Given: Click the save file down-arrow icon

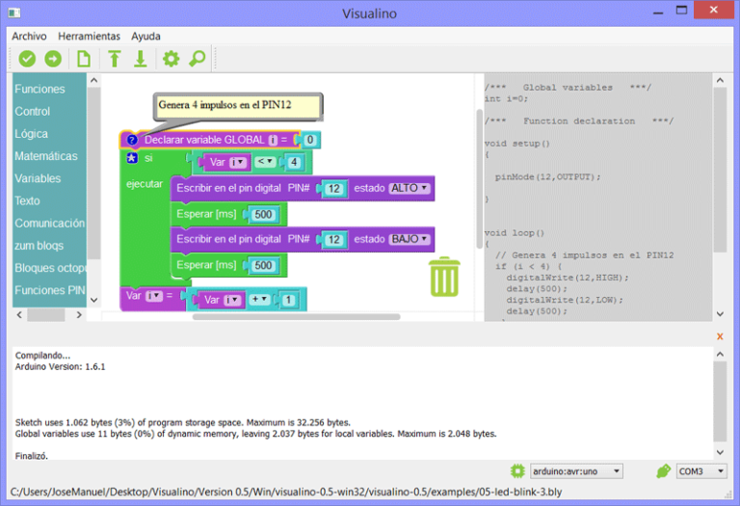Looking at the screenshot, I should point(140,59).
